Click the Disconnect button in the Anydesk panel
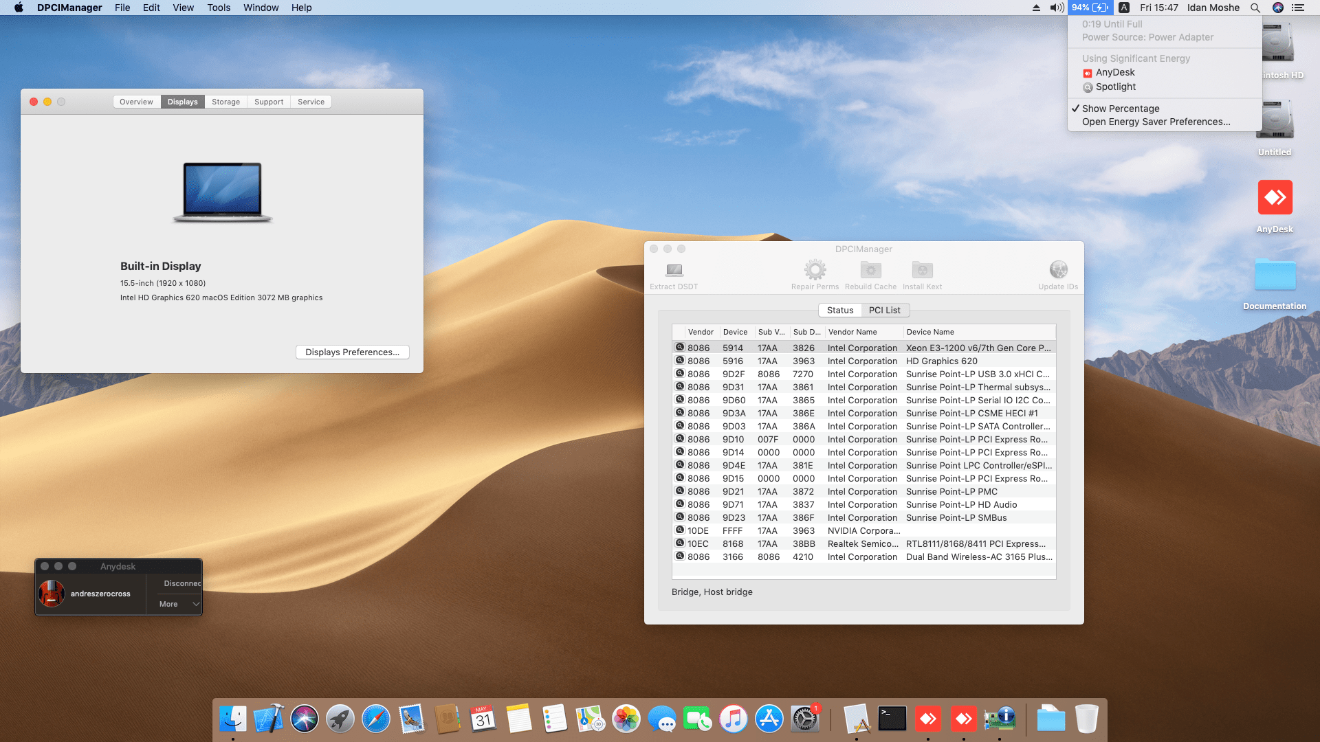 tap(181, 583)
